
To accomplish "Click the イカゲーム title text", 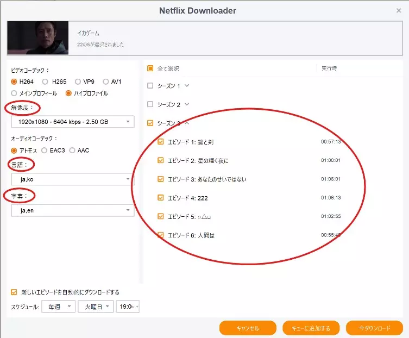I will coord(88,33).
